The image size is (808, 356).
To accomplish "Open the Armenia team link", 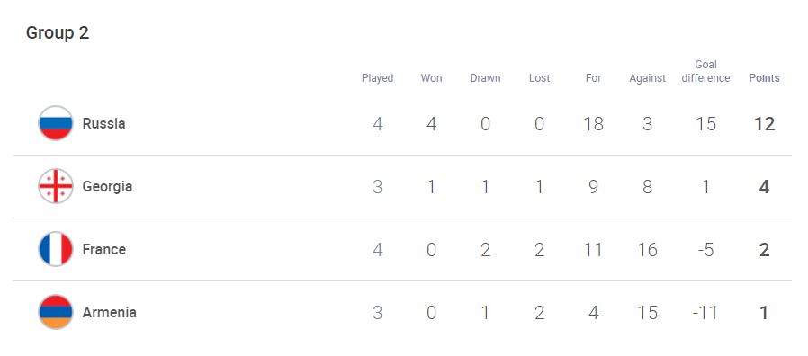I will click(x=109, y=312).
